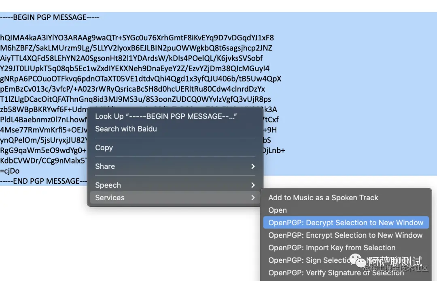The image size is (437, 281).
Task: Select OpenPGP: Encrypt Selection to New Window
Action: tap(345, 235)
